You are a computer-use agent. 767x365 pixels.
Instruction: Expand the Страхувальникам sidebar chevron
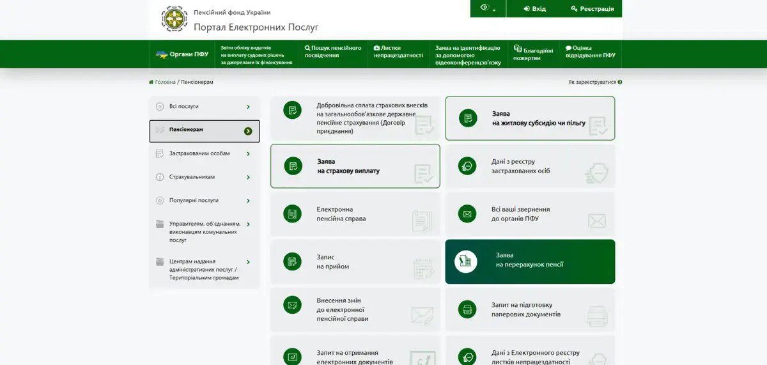(x=248, y=177)
